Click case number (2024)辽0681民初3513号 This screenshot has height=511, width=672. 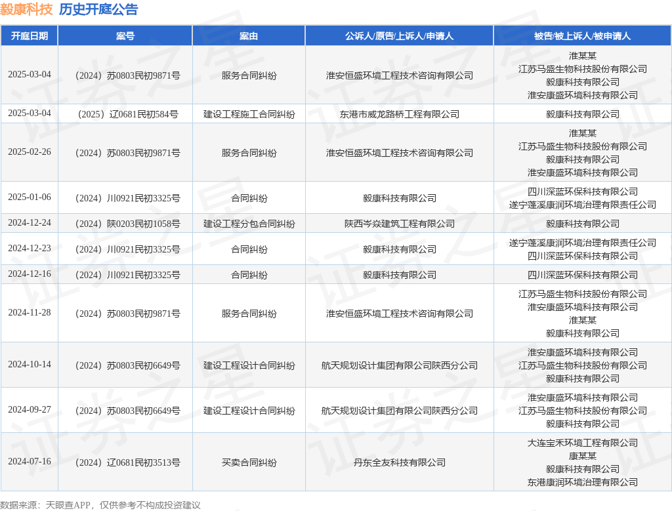click(x=128, y=462)
